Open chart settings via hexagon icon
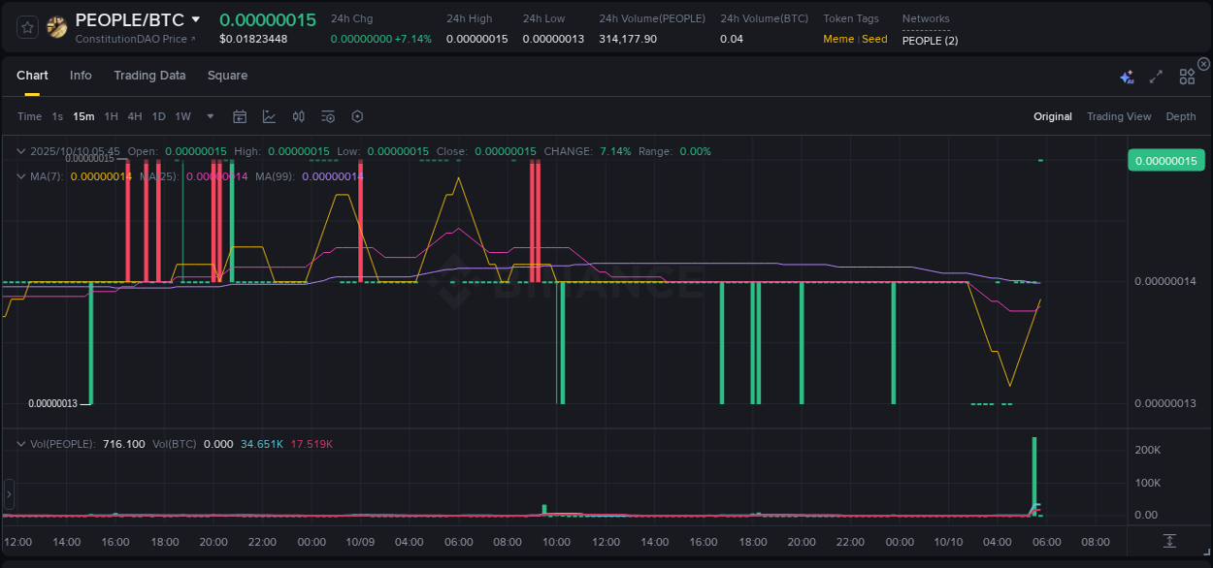This screenshot has width=1213, height=568. [x=357, y=115]
